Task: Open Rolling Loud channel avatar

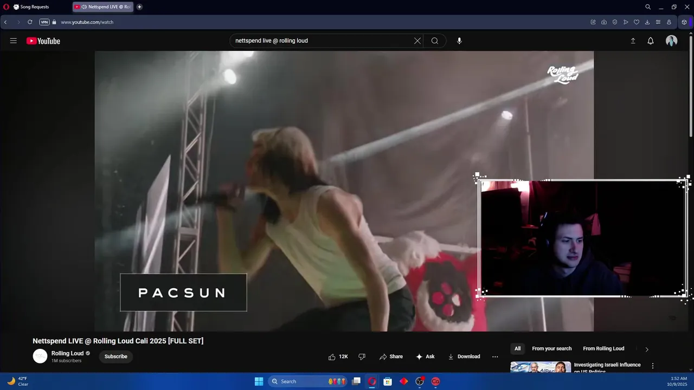Action: (x=40, y=356)
